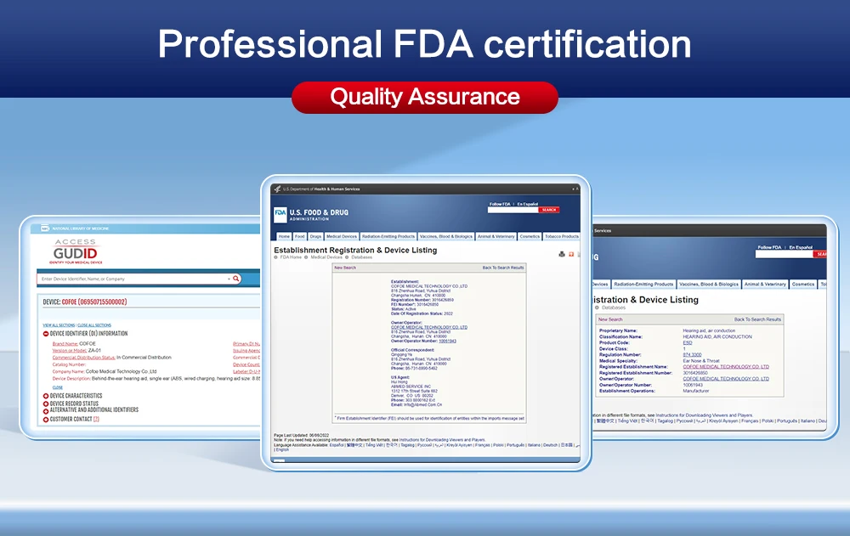Click Owner/Operator Number 10061943 link
850x536 pixels.
(447, 341)
